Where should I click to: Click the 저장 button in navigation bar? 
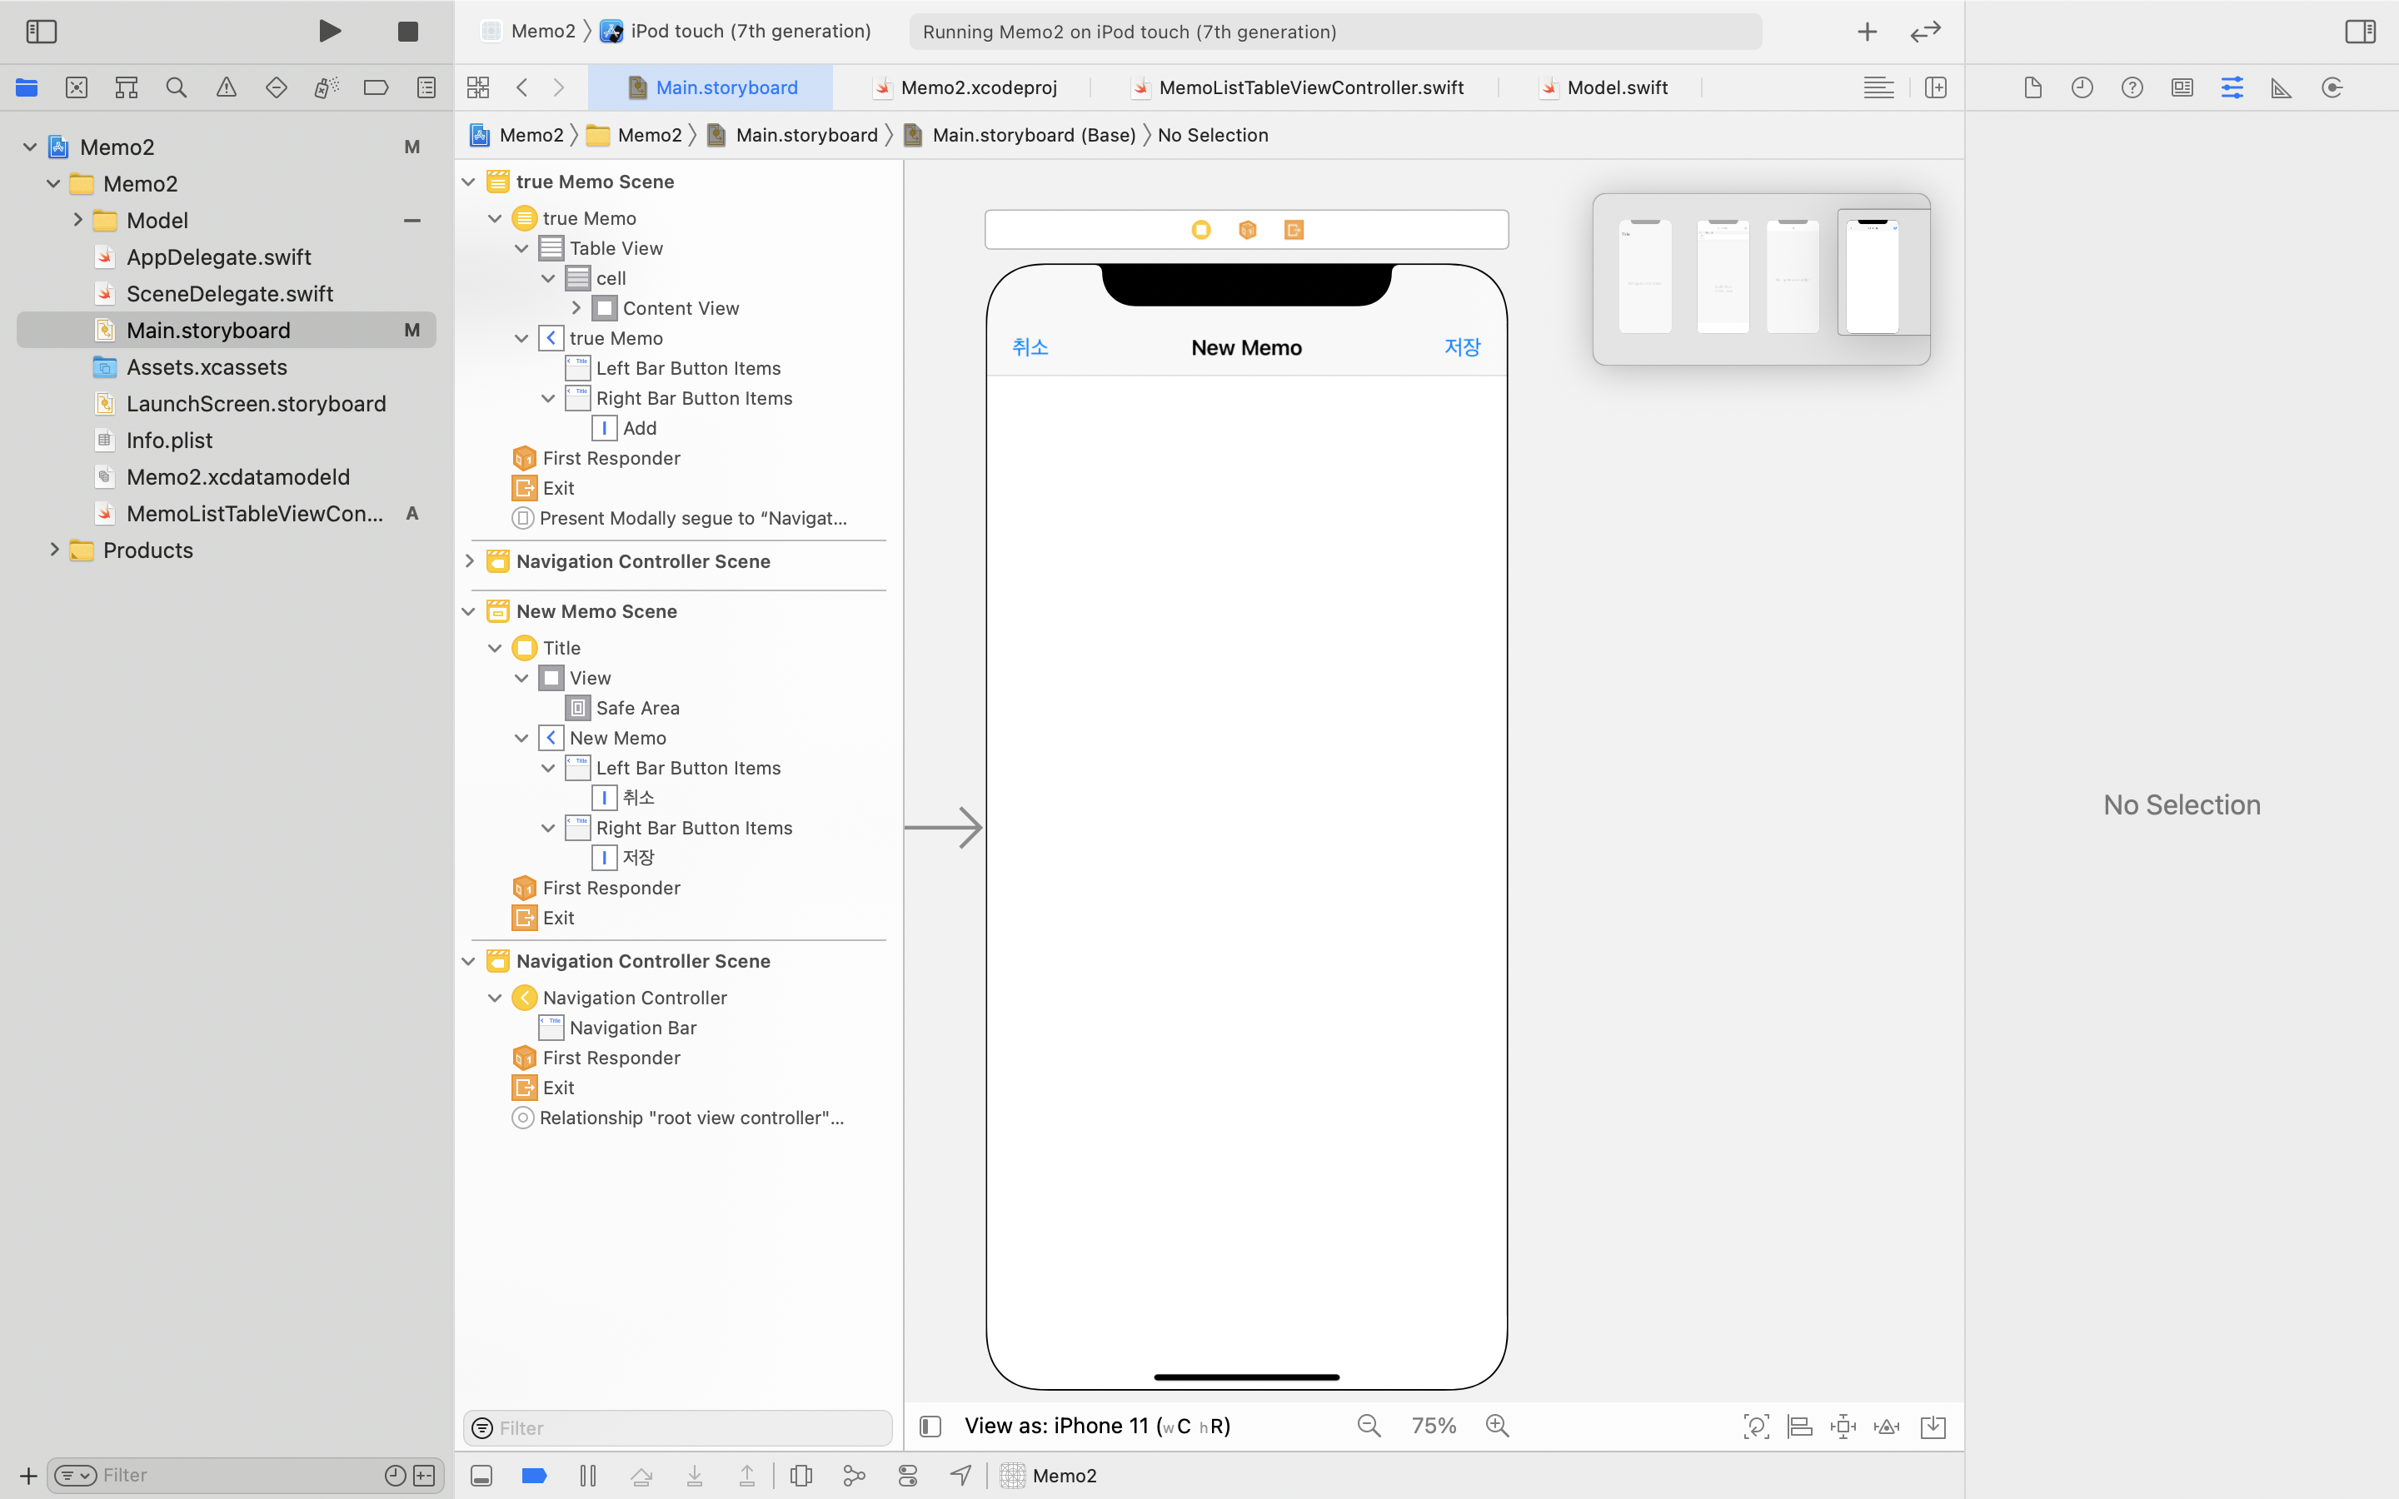(x=1462, y=347)
